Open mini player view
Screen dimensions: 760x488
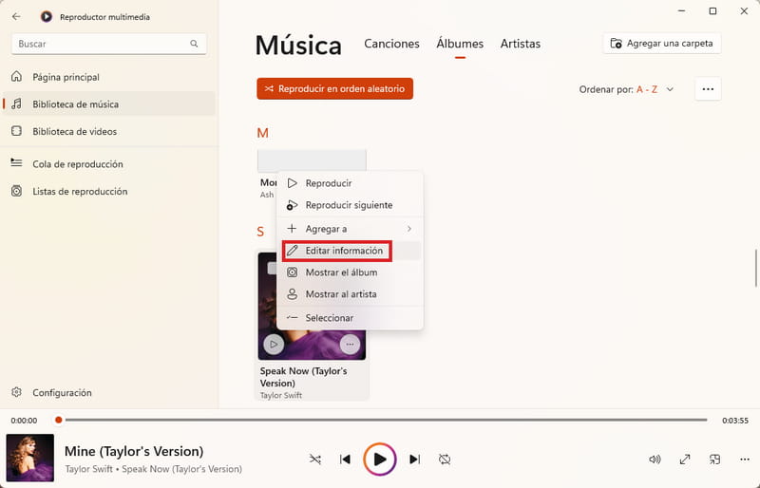pos(714,460)
